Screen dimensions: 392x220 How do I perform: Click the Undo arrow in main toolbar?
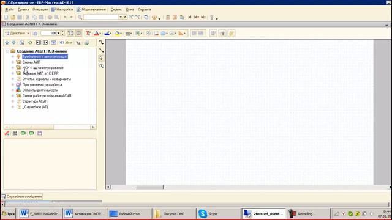click(x=65, y=17)
